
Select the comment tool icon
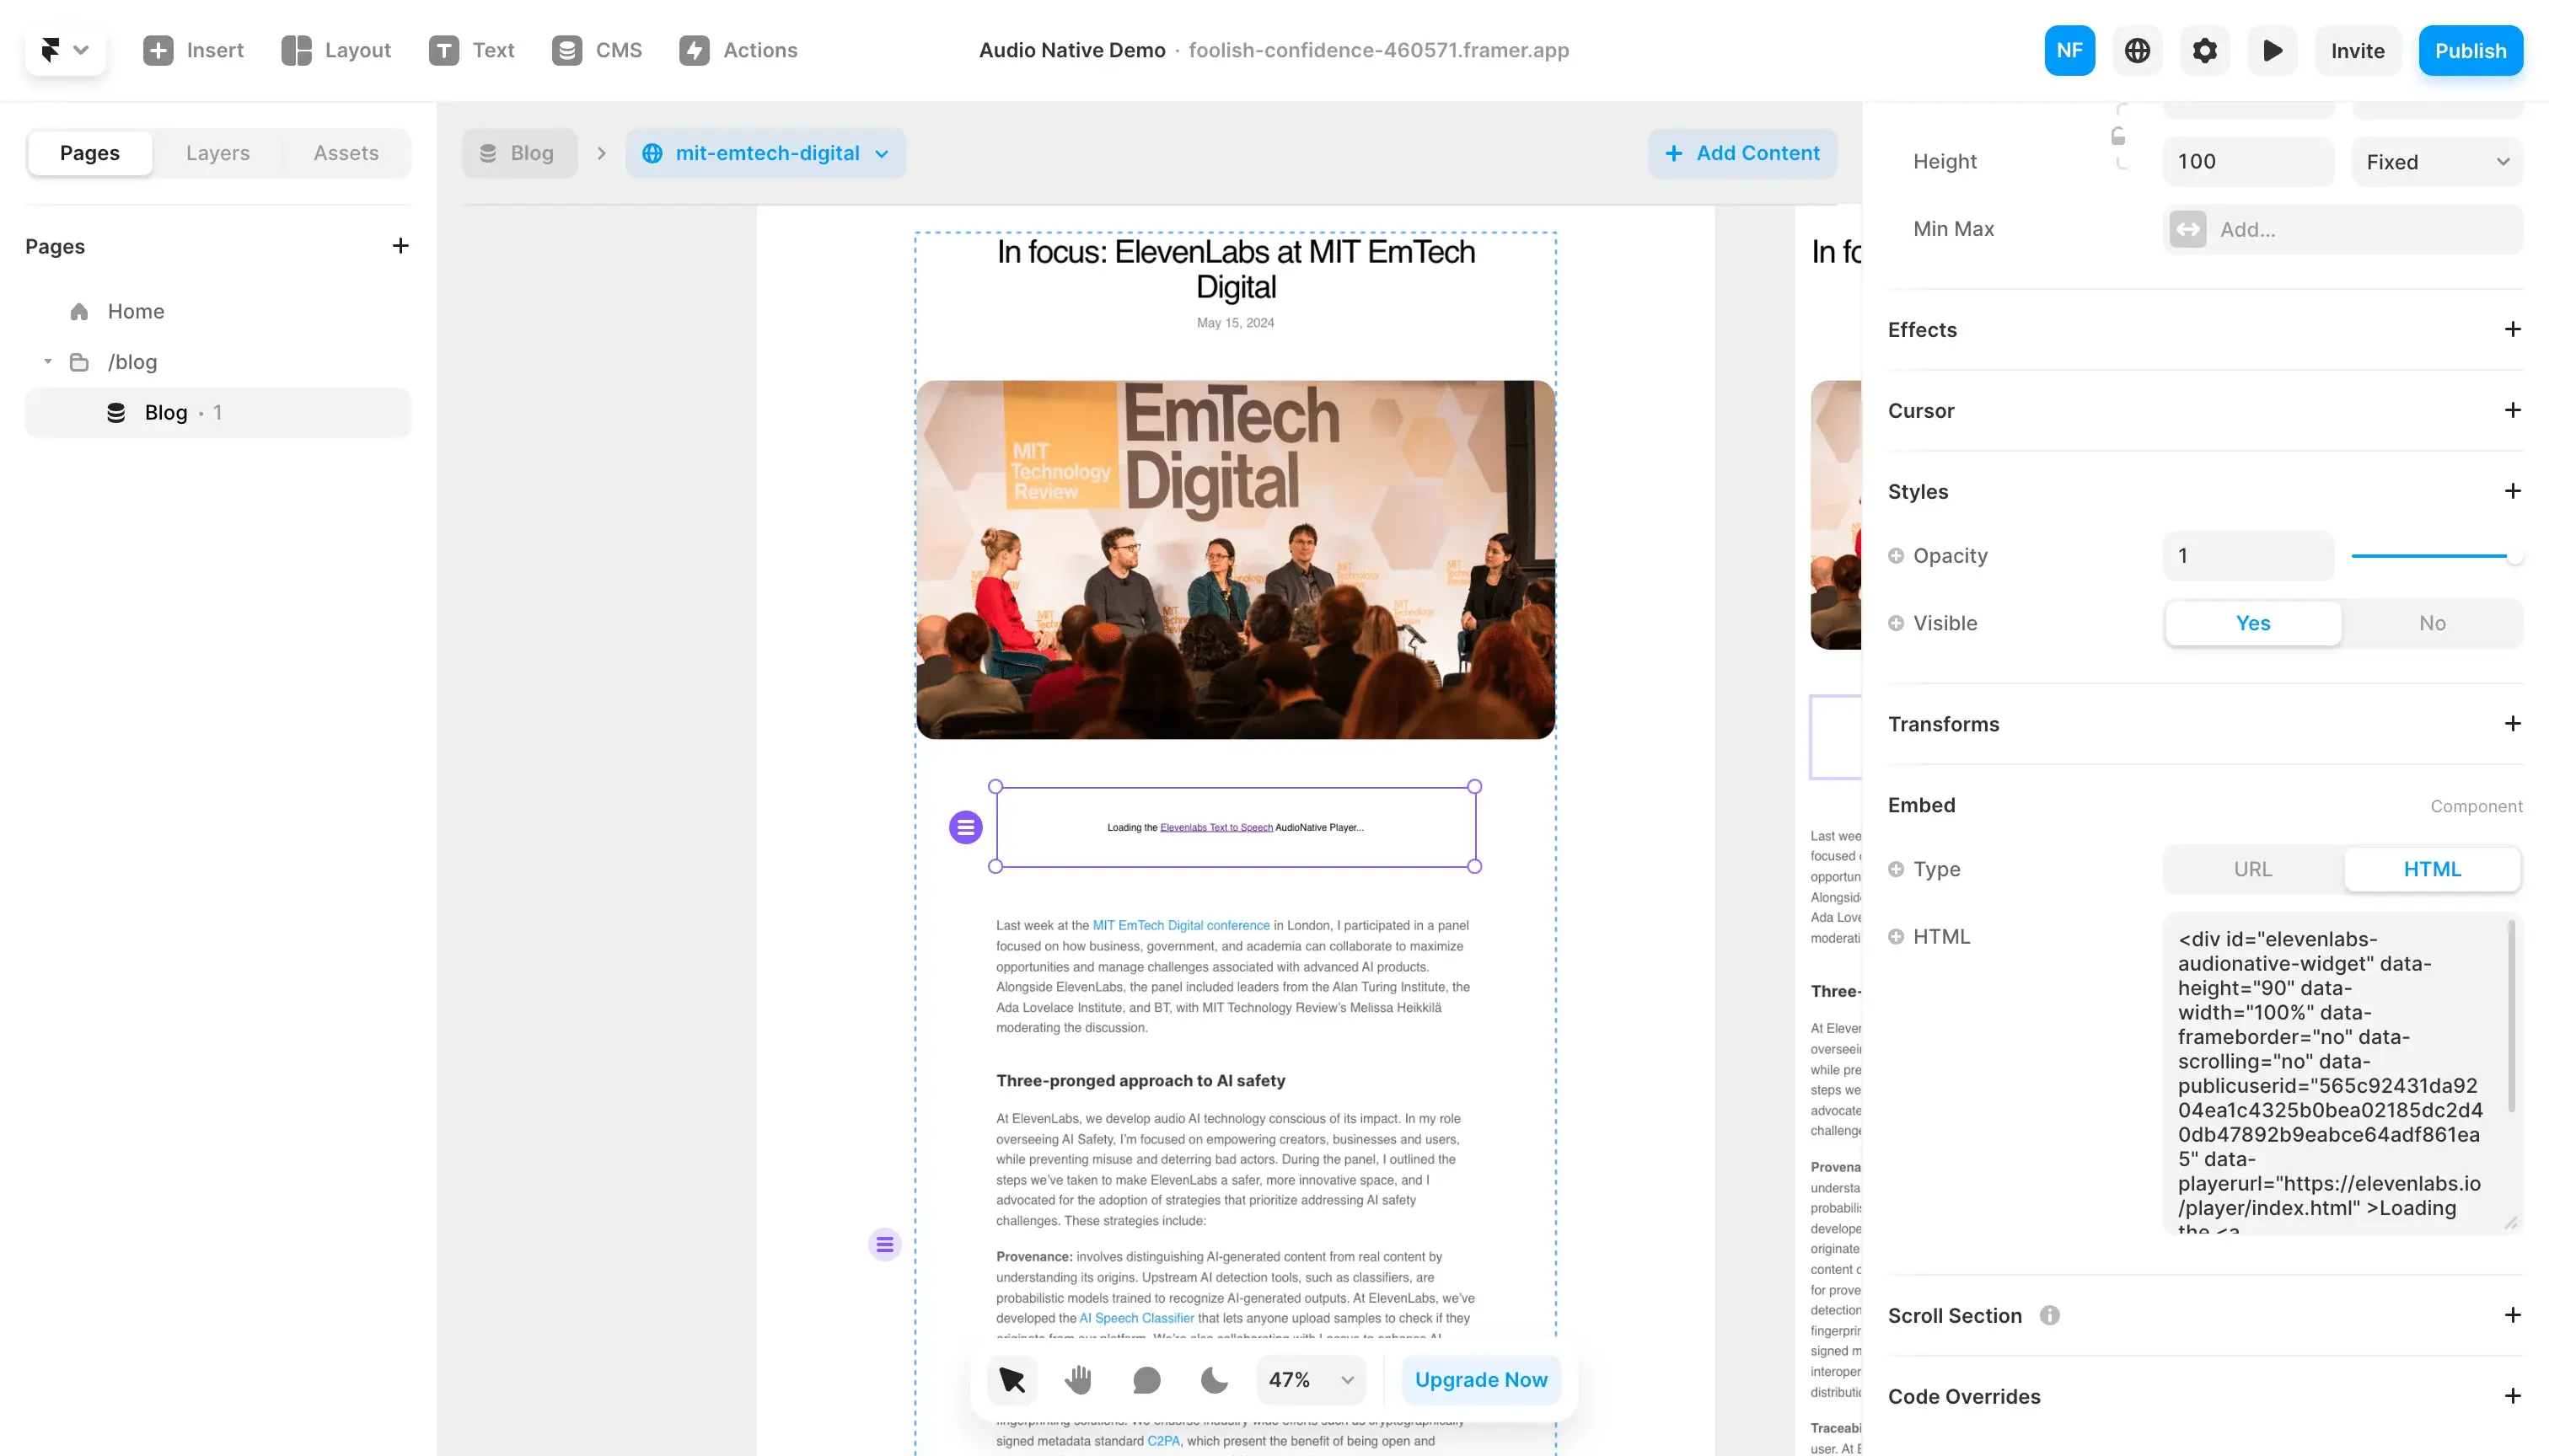coord(1146,1380)
